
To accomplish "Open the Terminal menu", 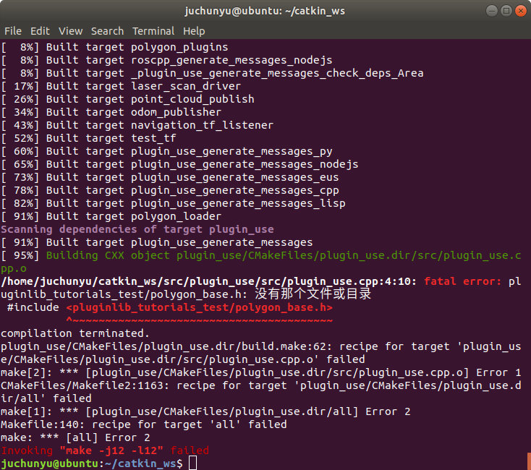I will tap(153, 31).
